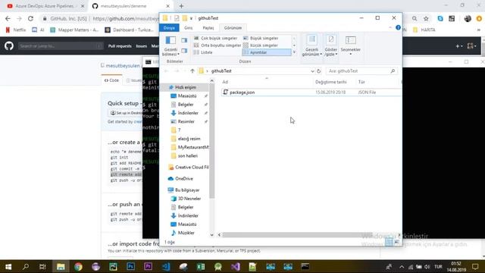Viewport: 485px width, 273px height.
Task: Open Seçenekler folder options
Action: (x=350, y=45)
